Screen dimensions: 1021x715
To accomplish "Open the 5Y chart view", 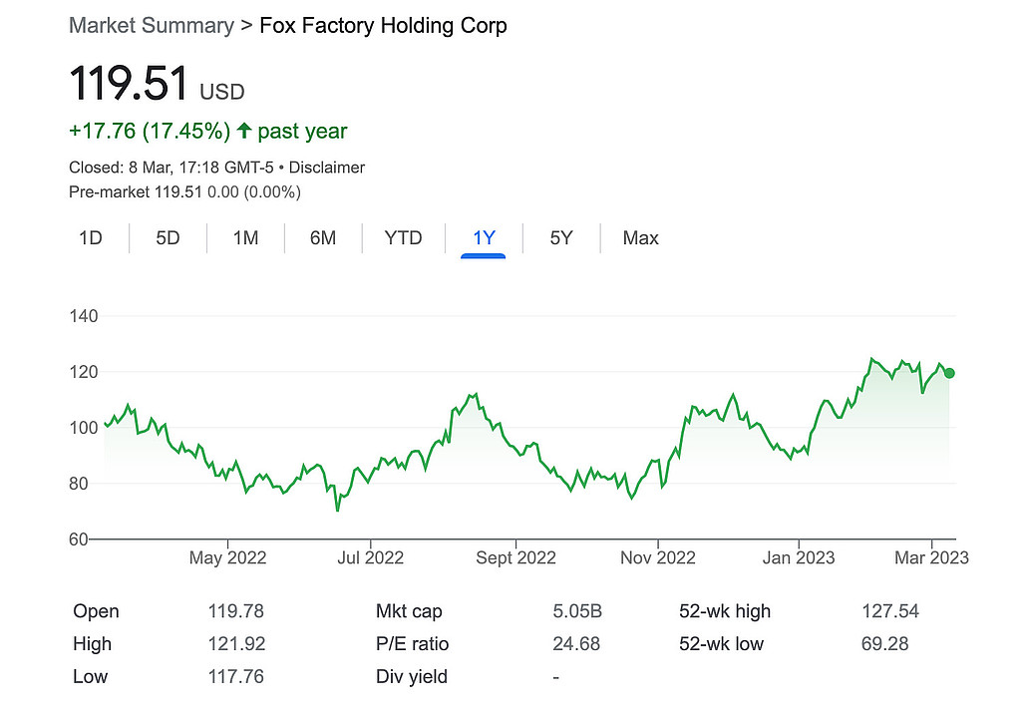I will point(561,238).
